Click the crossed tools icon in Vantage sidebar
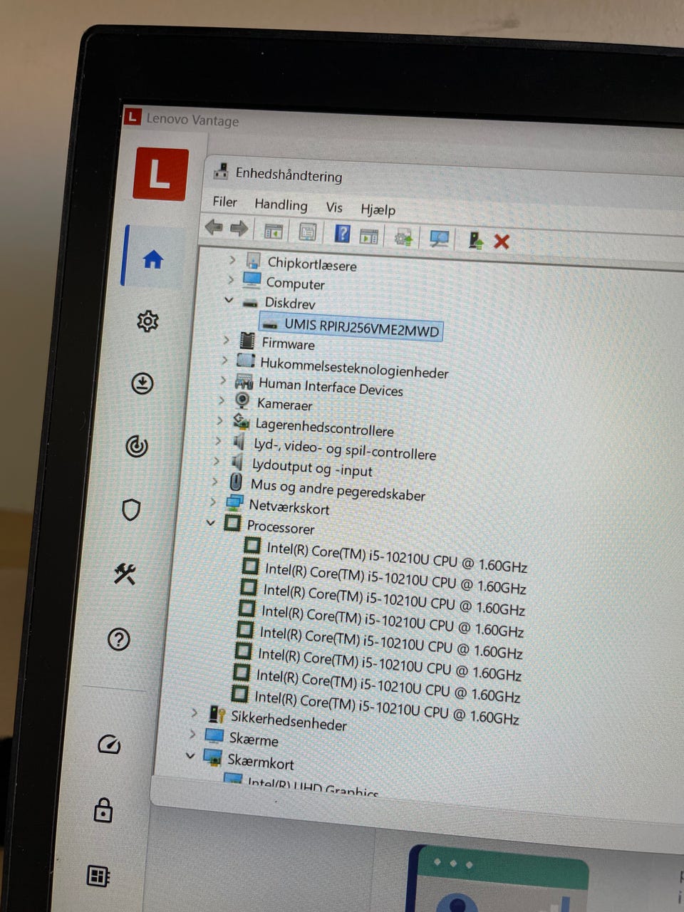Image resolution: width=684 pixels, height=912 pixels. (x=125, y=574)
